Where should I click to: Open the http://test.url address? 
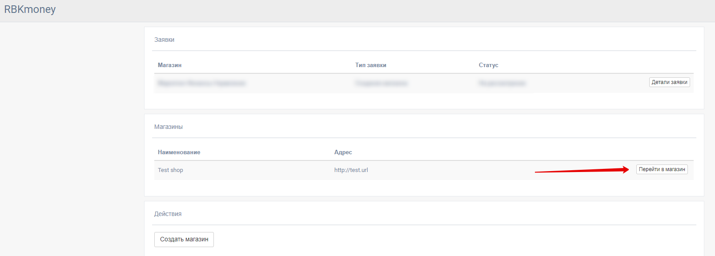[351, 170]
